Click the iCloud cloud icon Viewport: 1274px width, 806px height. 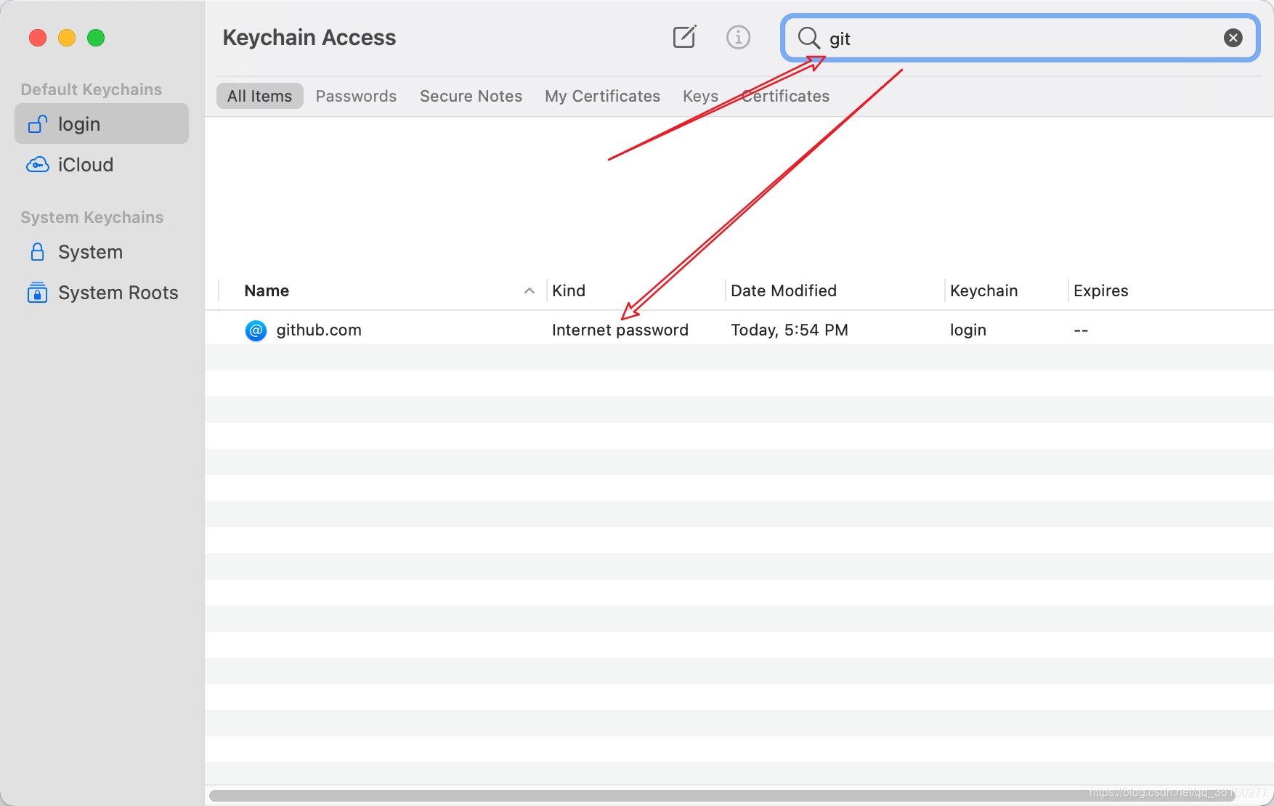[x=38, y=165]
